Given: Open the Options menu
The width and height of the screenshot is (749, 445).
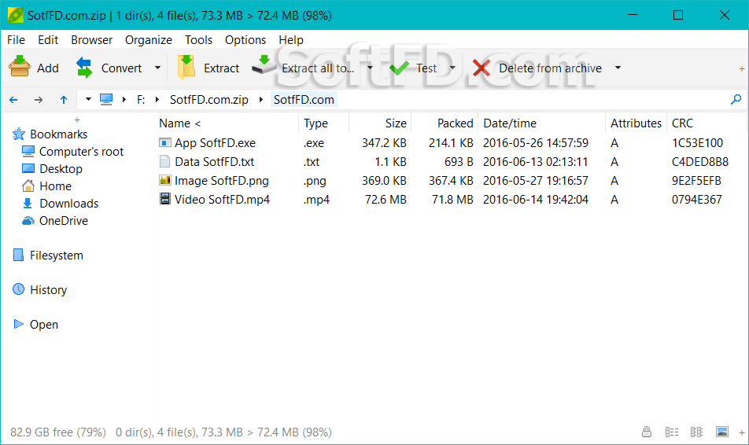Looking at the screenshot, I should pyautogui.click(x=245, y=40).
